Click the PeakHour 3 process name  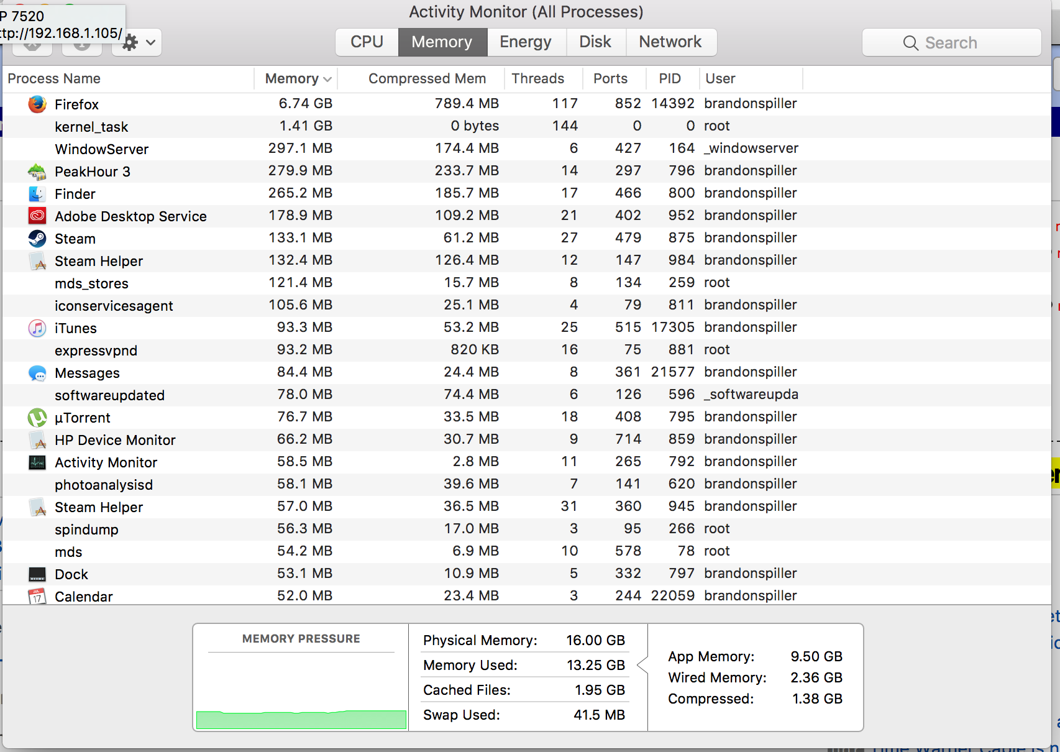point(93,172)
